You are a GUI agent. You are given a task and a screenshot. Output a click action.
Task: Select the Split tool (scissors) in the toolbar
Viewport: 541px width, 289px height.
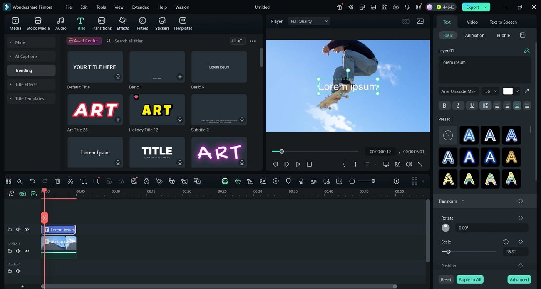coord(70,181)
